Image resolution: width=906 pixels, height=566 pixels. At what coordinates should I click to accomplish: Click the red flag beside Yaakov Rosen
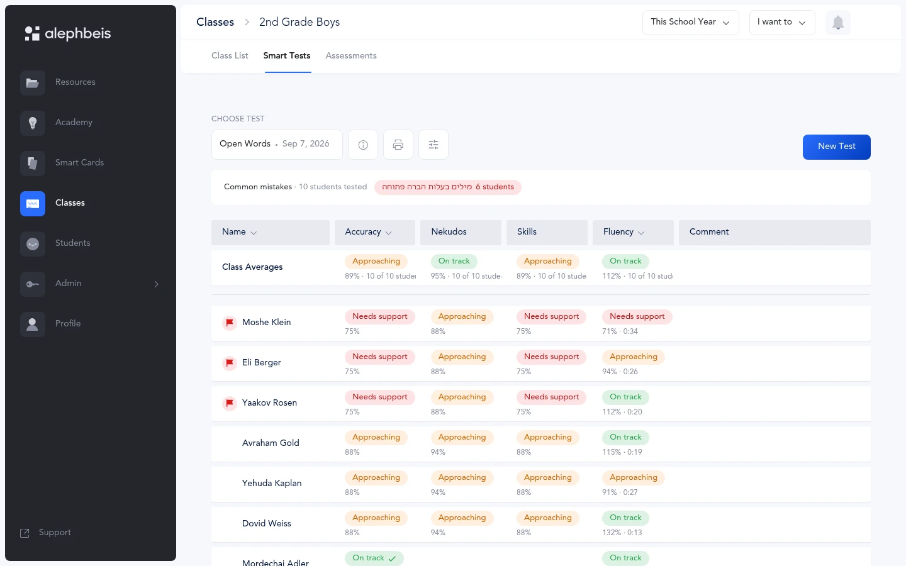coord(230,403)
